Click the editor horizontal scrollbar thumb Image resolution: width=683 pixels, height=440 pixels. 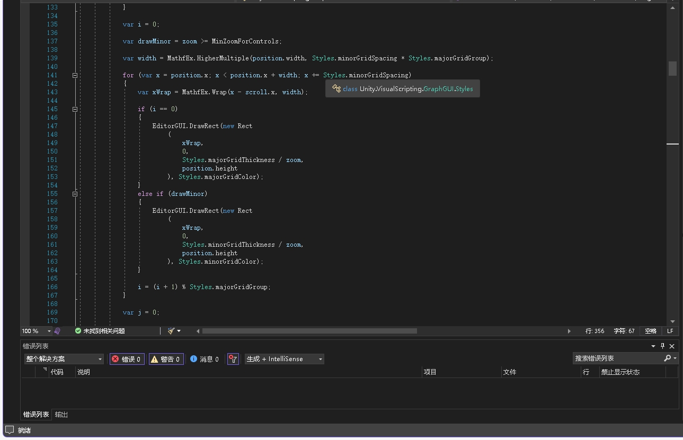click(309, 331)
